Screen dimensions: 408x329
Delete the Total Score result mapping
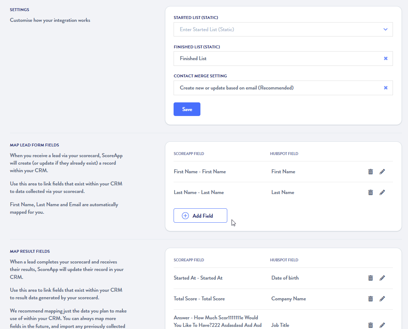370,299
